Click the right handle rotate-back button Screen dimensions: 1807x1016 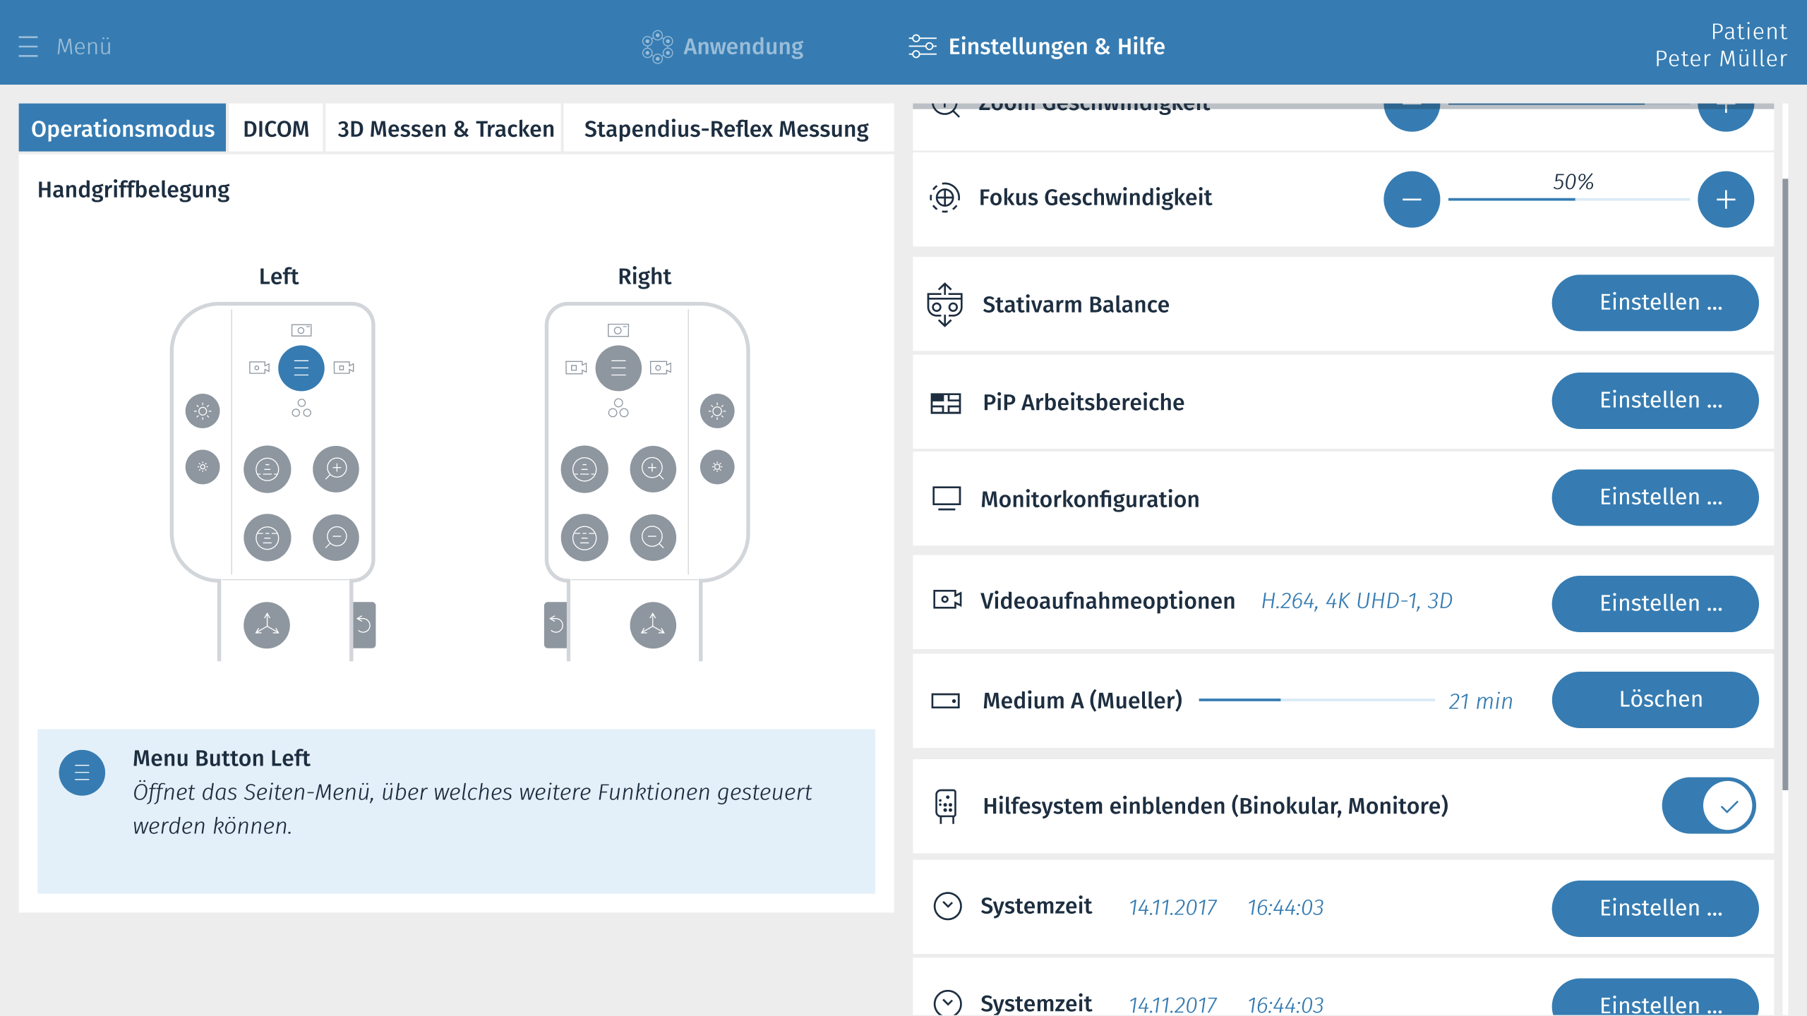tap(556, 624)
